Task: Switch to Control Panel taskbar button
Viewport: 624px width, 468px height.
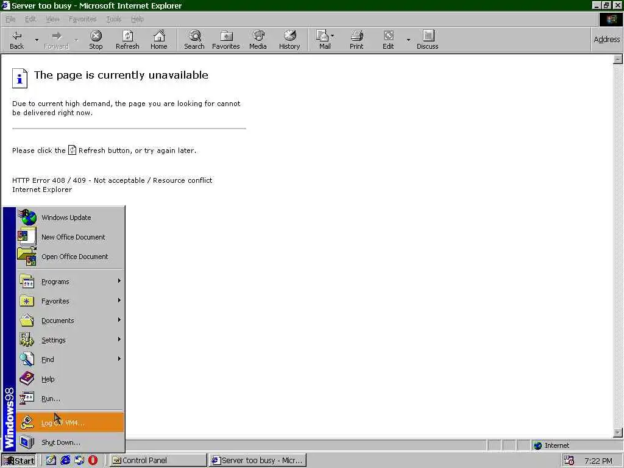Action: (158, 461)
